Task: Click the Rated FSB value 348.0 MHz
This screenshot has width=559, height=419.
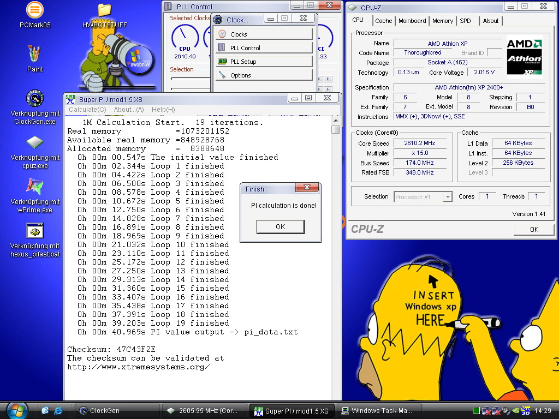Action: 420,172
